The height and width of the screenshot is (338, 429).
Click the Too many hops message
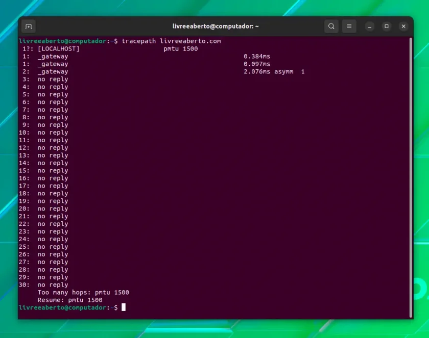tap(83, 293)
